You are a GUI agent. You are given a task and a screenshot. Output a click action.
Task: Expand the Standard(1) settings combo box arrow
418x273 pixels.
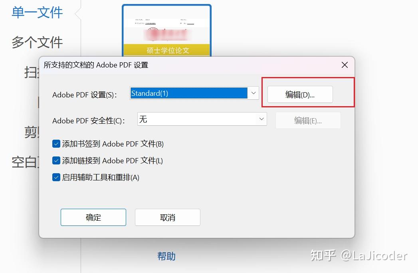[x=253, y=93]
